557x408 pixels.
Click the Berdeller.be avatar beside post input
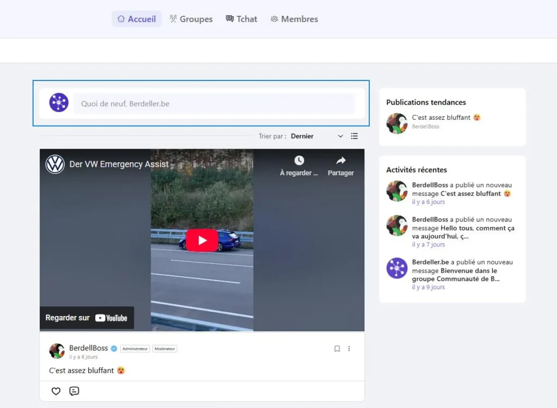click(x=59, y=103)
